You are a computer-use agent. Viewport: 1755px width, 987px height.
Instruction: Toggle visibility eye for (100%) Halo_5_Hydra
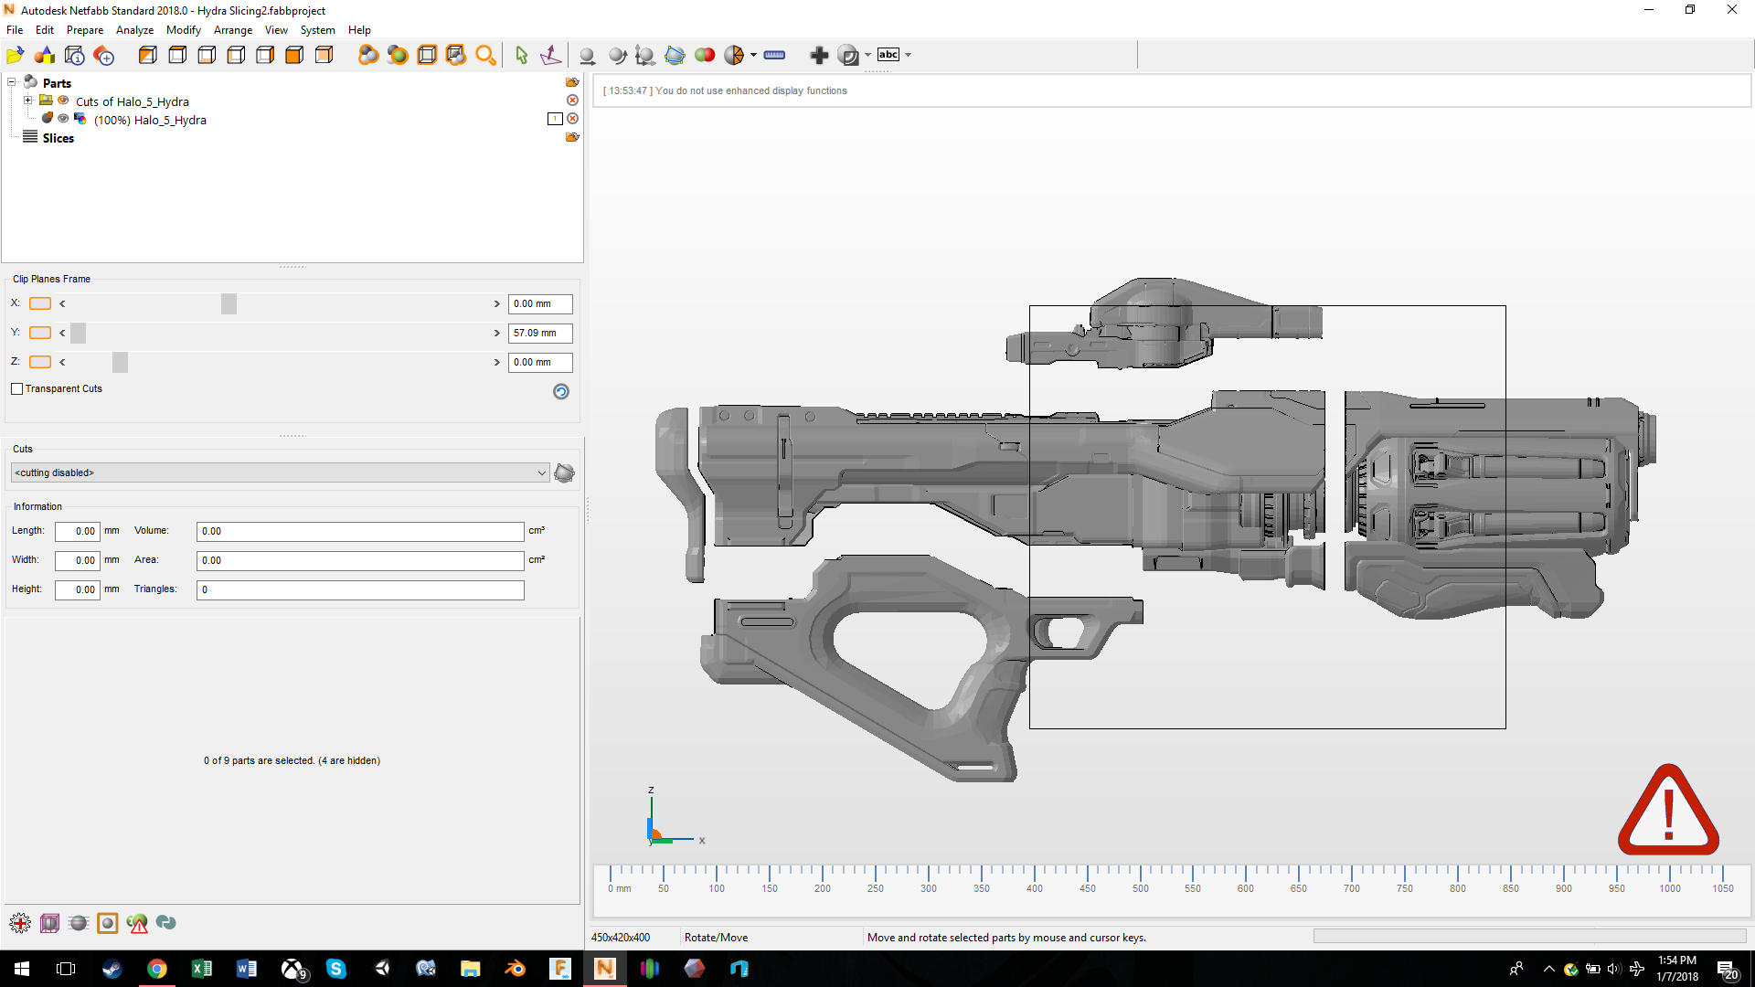click(63, 119)
